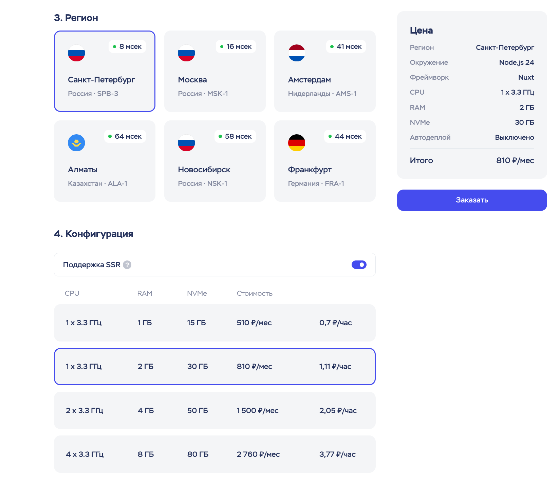Disable the Поддержка SSR switch
The width and height of the screenshot is (560, 487).
coord(359,265)
